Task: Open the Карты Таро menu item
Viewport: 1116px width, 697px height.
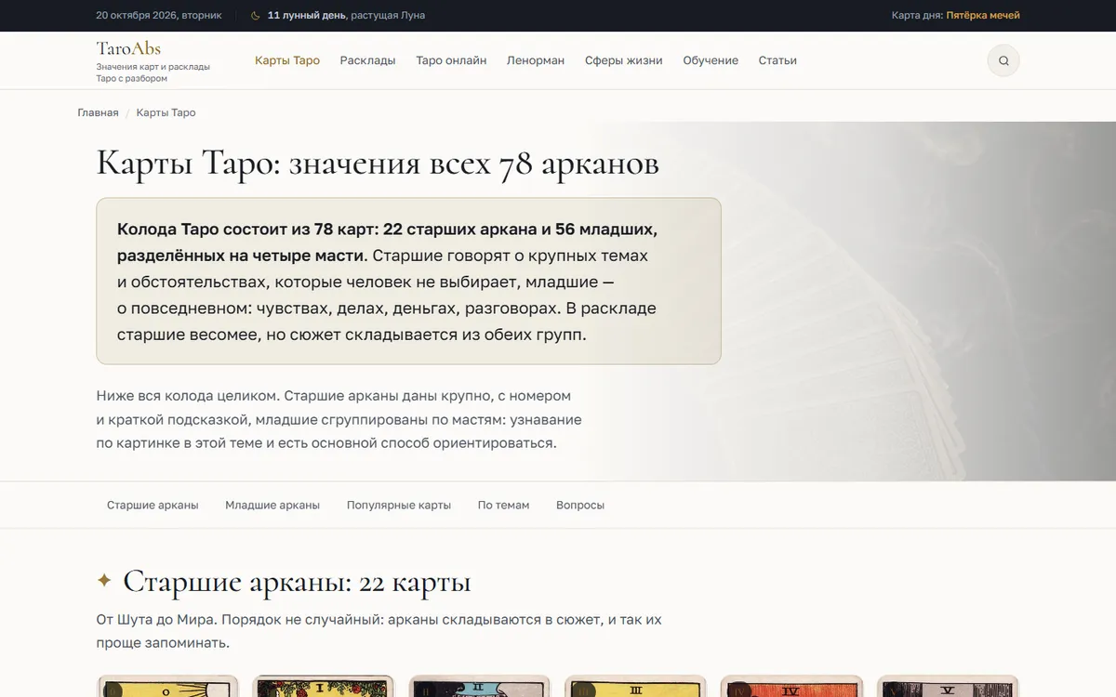Action: tap(287, 60)
